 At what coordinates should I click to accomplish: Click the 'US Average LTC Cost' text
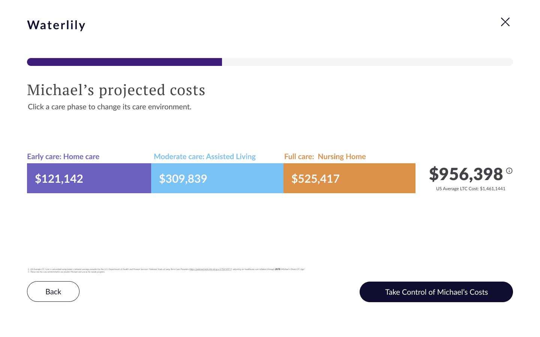[471, 189]
